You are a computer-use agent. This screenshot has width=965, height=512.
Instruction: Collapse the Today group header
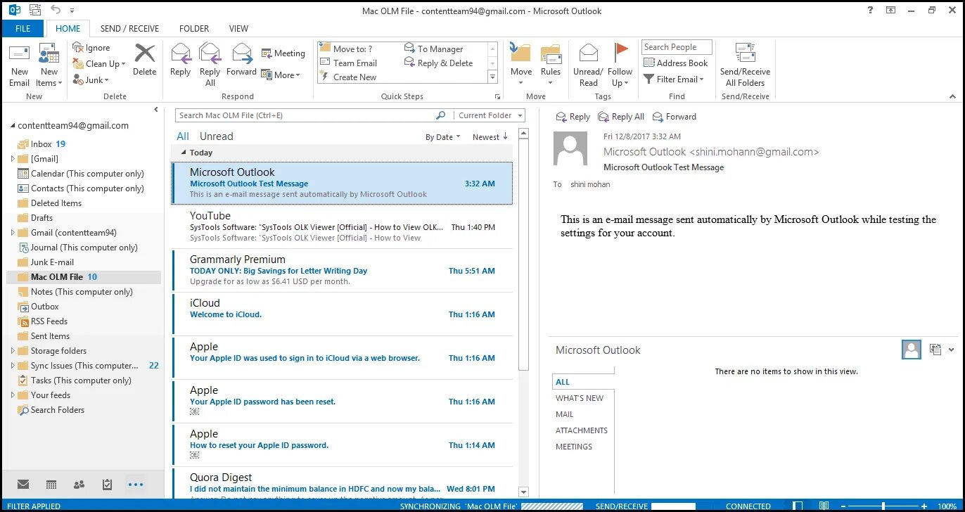[184, 153]
